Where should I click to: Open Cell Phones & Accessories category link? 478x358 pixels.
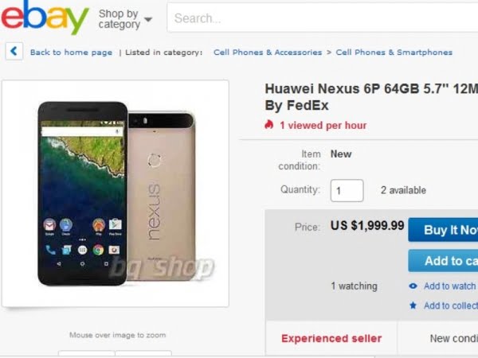(x=268, y=53)
